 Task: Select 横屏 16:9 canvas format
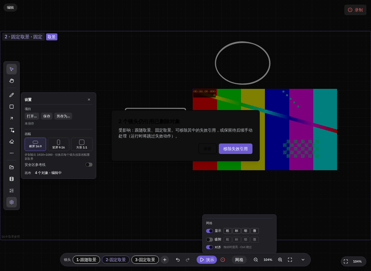pos(35,144)
